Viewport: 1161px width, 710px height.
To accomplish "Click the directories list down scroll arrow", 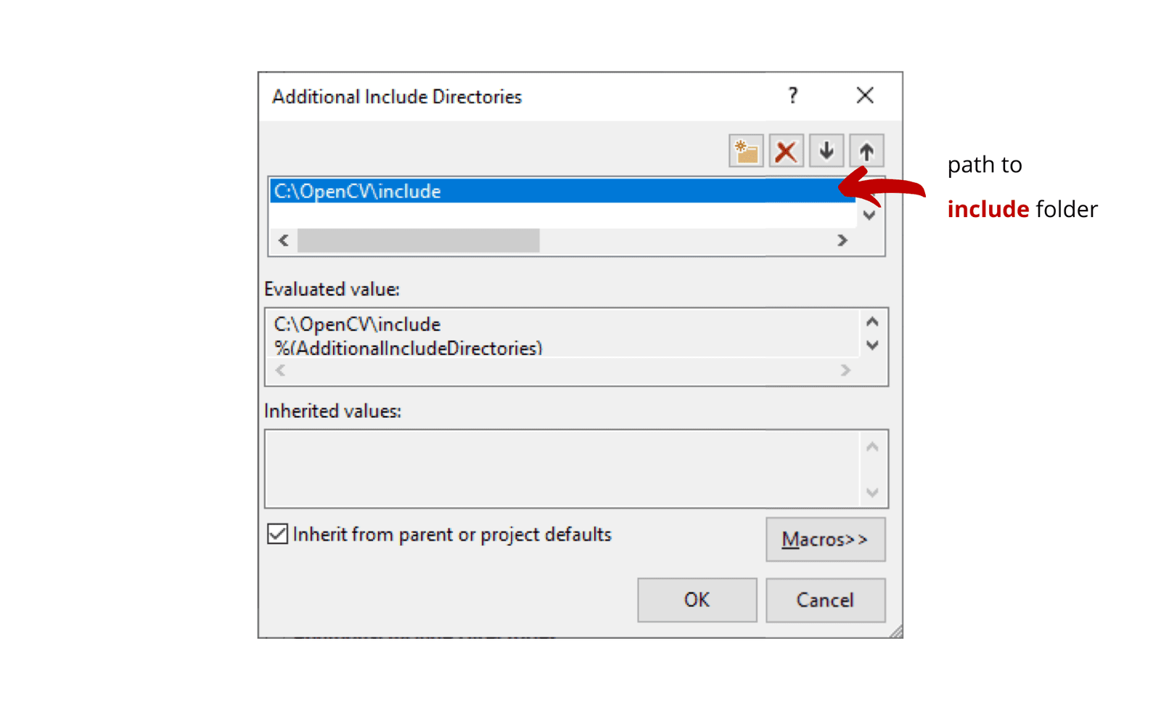I will click(x=869, y=215).
